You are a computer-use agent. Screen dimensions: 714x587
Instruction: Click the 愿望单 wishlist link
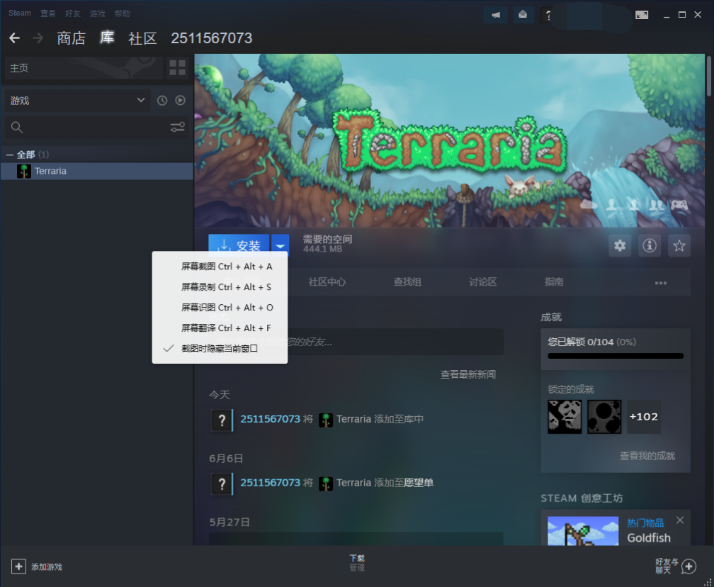coord(419,483)
